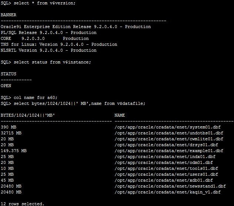Click the NAME column header
The image size is (234, 206).
pyautogui.click(x=120, y=115)
